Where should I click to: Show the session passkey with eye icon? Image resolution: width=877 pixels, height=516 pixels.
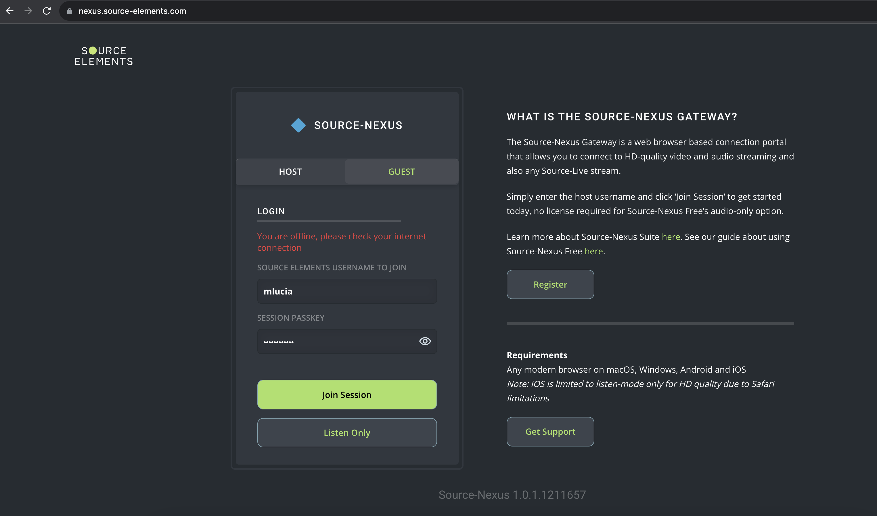pos(425,341)
